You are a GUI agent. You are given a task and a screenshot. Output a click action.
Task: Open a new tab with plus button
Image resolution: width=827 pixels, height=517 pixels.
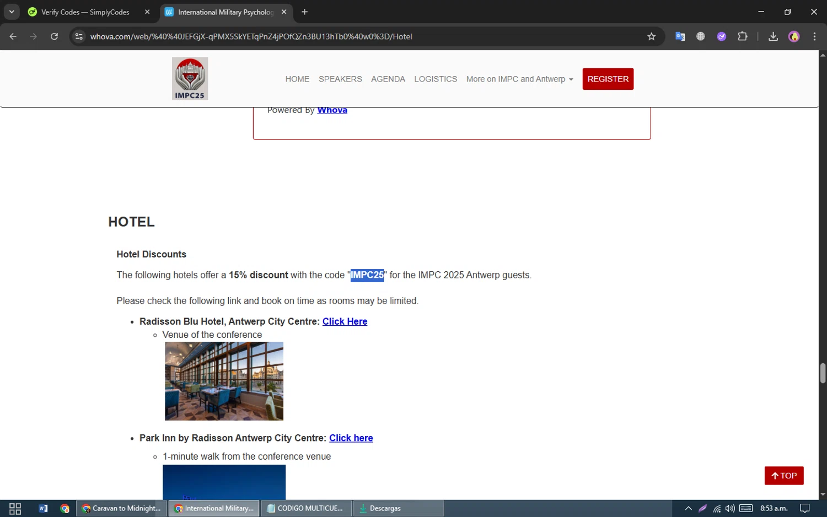(304, 12)
